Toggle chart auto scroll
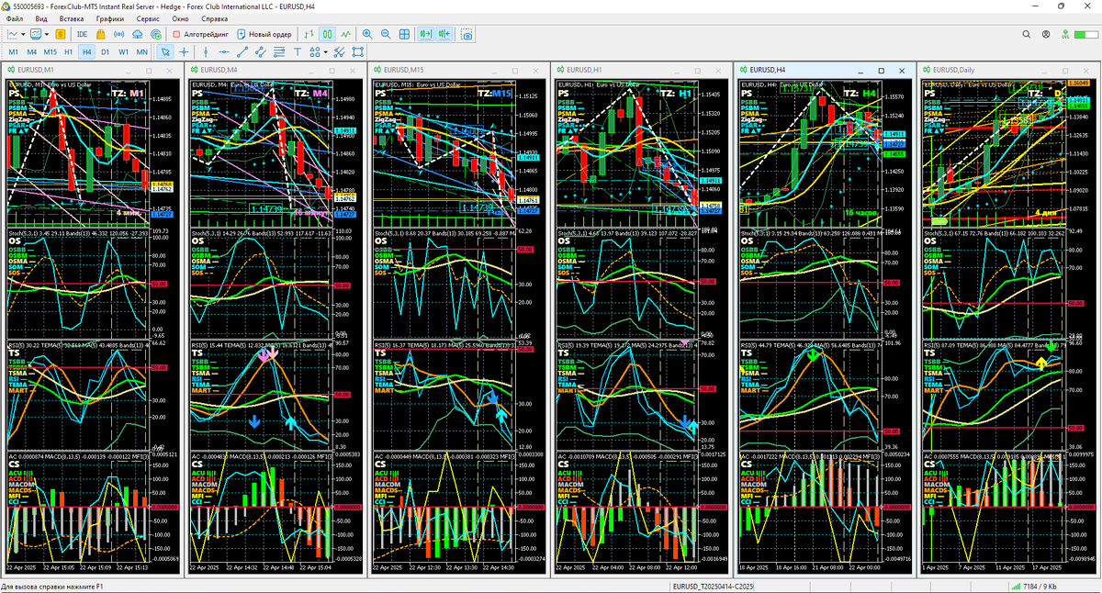The height and width of the screenshot is (593, 1102). [x=426, y=34]
